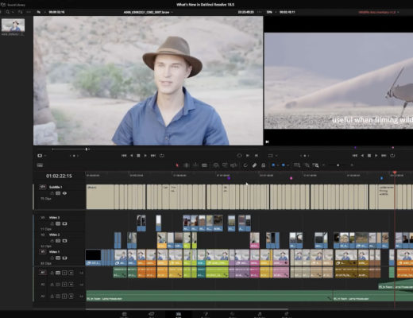The image size is (413, 318).
Task: Toggle loop playback in source viewer
Action: pyautogui.click(x=162, y=156)
